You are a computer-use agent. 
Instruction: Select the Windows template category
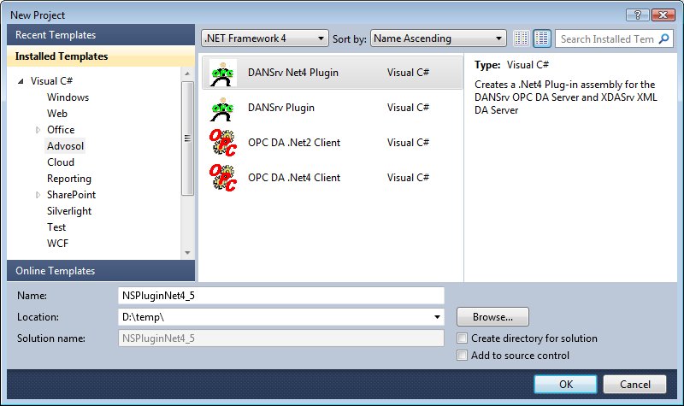(x=68, y=97)
